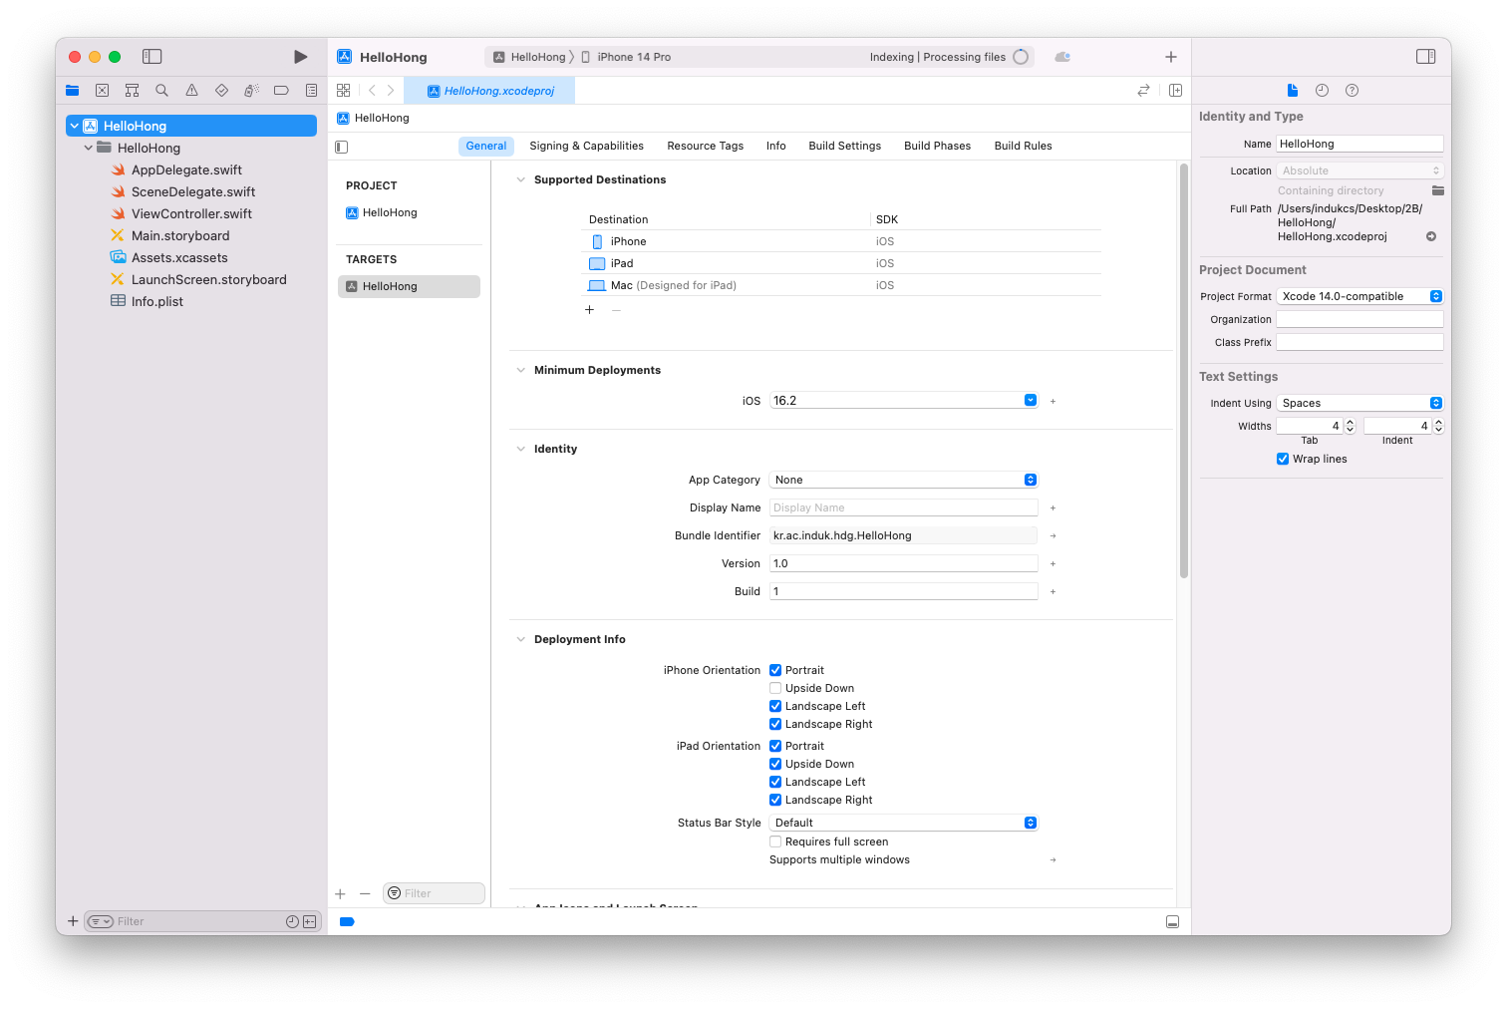Open the Indent Using dropdown
The width and height of the screenshot is (1507, 1009).
coord(1359,403)
